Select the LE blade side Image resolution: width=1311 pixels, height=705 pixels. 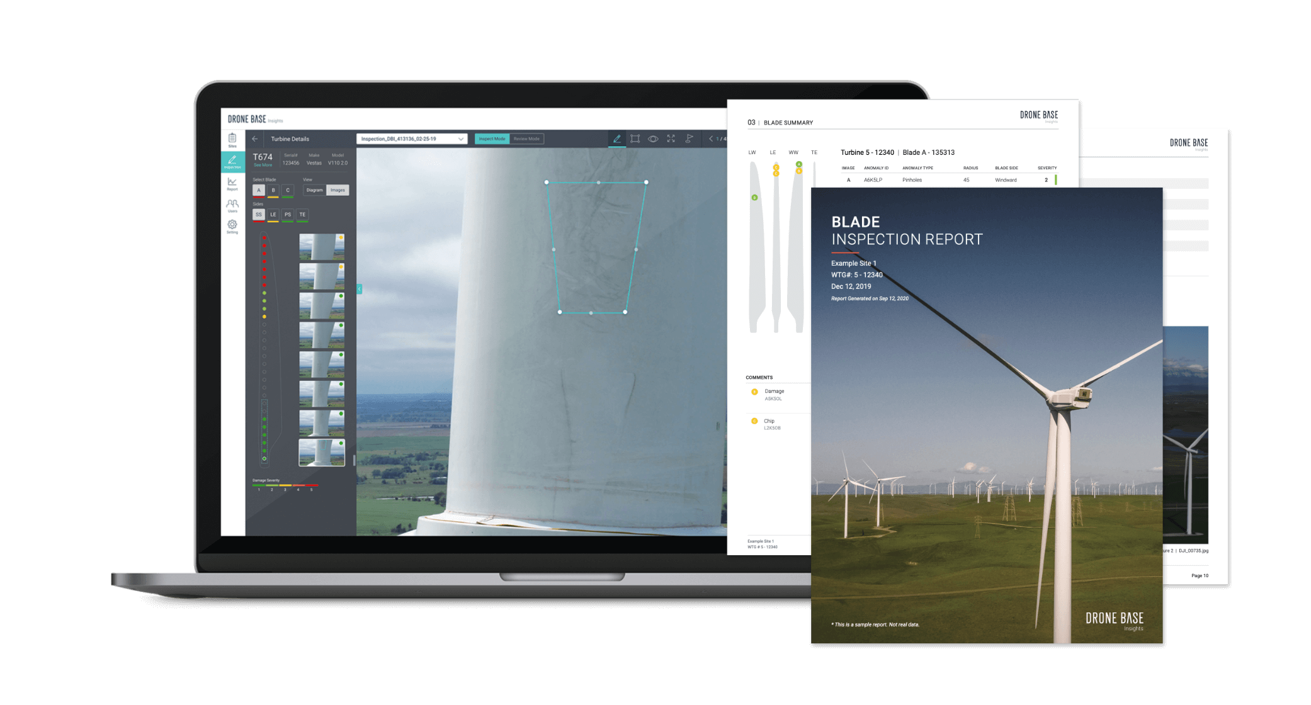tap(273, 215)
